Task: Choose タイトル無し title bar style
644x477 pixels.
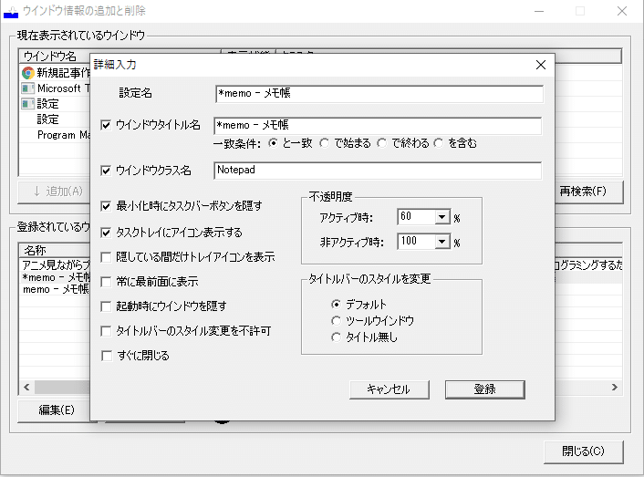Action: pos(336,337)
